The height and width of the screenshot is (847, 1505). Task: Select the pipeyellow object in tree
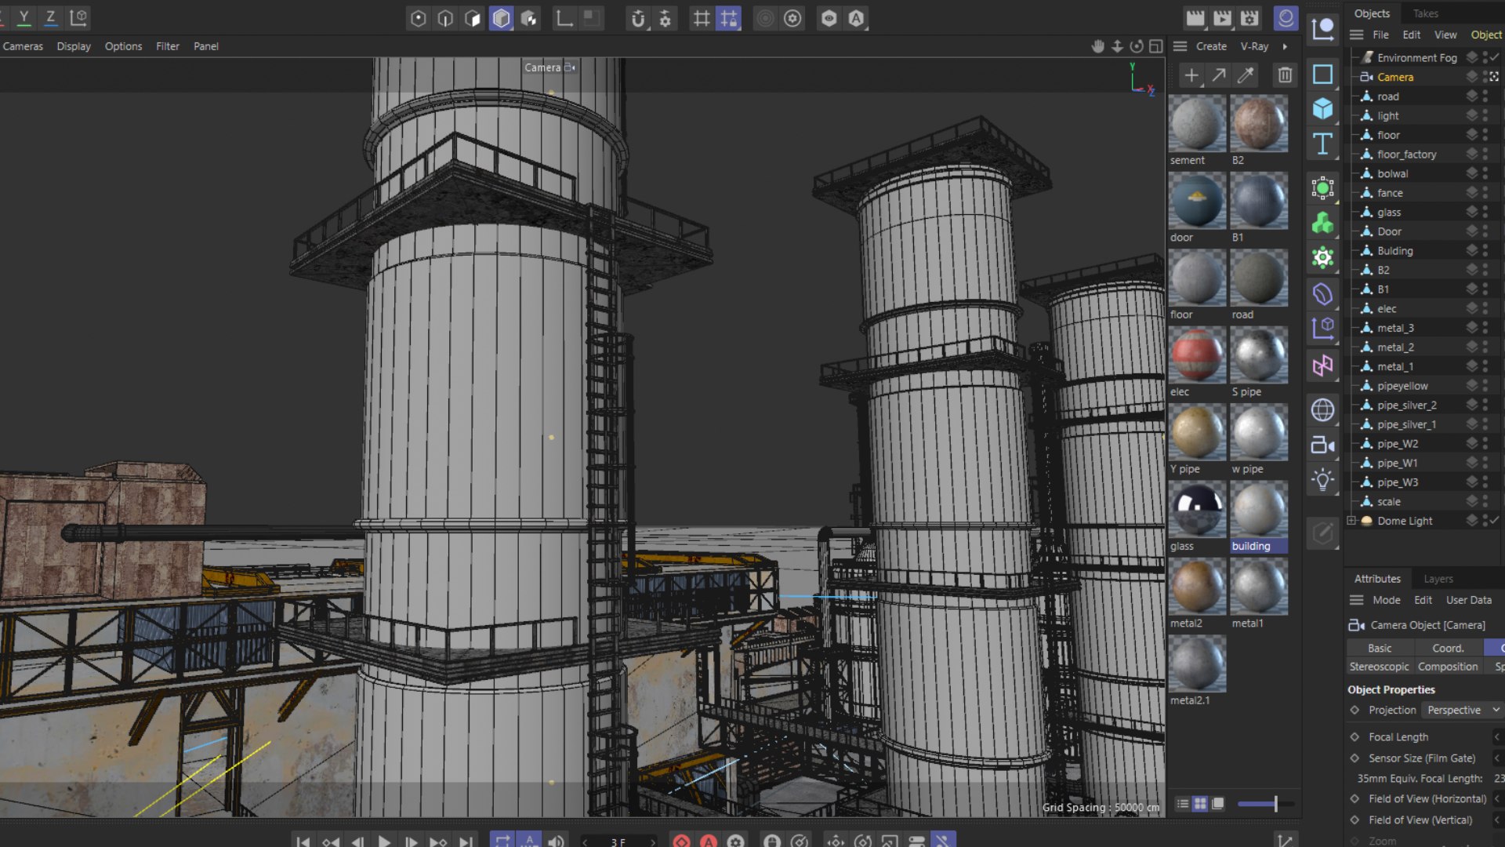(1402, 386)
